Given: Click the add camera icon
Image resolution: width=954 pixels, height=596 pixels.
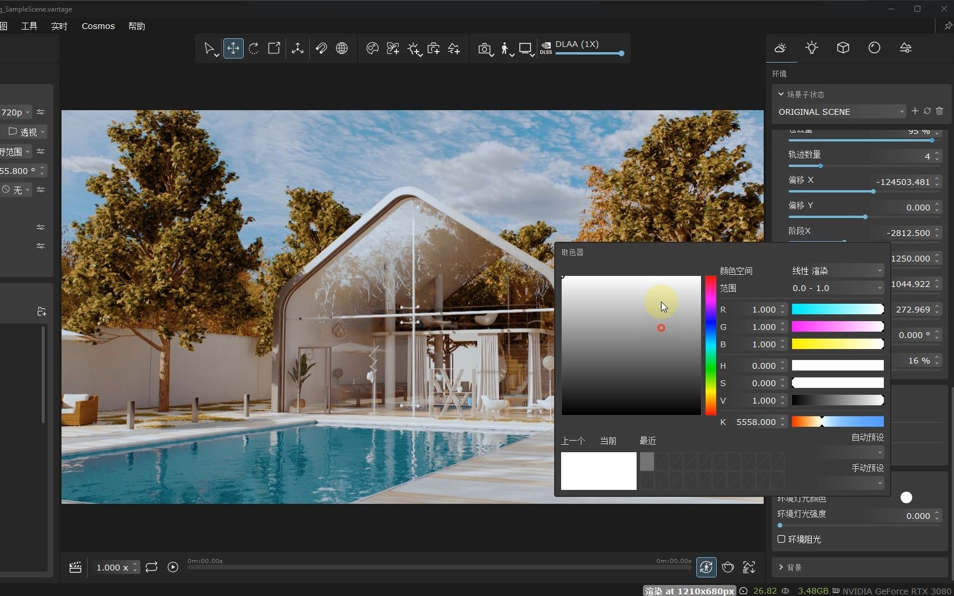Looking at the screenshot, I should click(433, 49).
